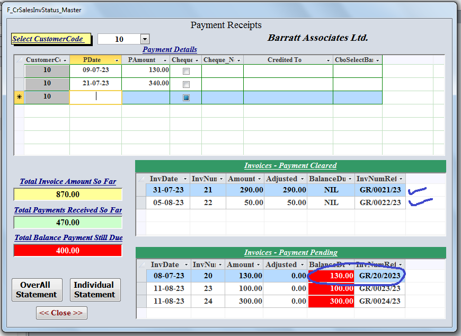Click select-all corner of Payment Details grid
This screenshot has height=336, width=461.
[19, 60]
